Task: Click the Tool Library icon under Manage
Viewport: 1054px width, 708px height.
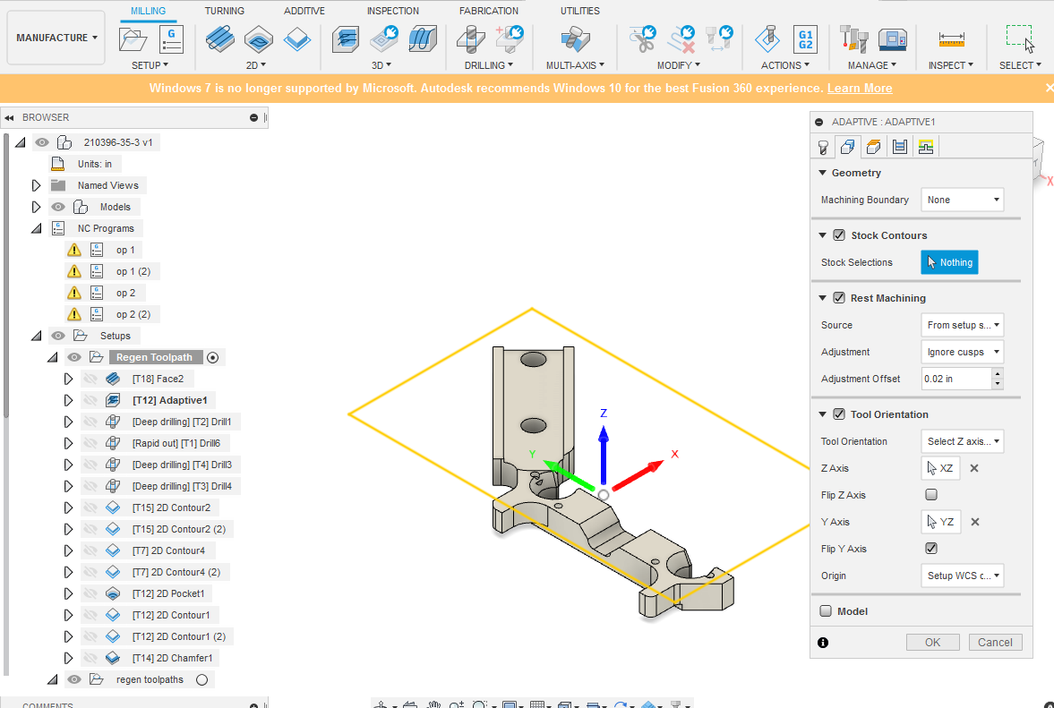Action: tap(853, 38)
